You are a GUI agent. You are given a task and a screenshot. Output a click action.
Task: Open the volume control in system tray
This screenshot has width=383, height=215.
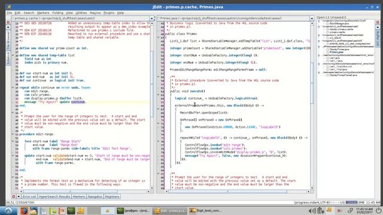click(x=312, y=211)
